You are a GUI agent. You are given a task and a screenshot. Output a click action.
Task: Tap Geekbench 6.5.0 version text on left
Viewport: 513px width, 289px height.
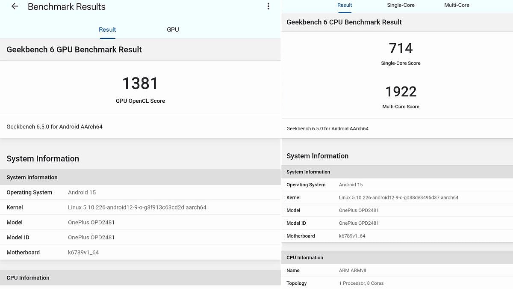(x=54, y=127)
